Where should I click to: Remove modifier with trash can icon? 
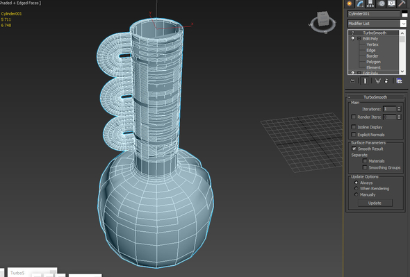(386, 81)
